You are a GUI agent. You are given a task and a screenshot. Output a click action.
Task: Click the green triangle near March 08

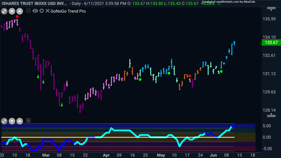coord(62,105)
